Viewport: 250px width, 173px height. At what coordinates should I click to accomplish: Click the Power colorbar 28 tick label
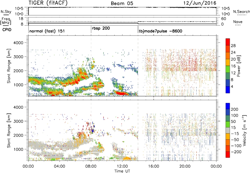click(x=233, y=46)
